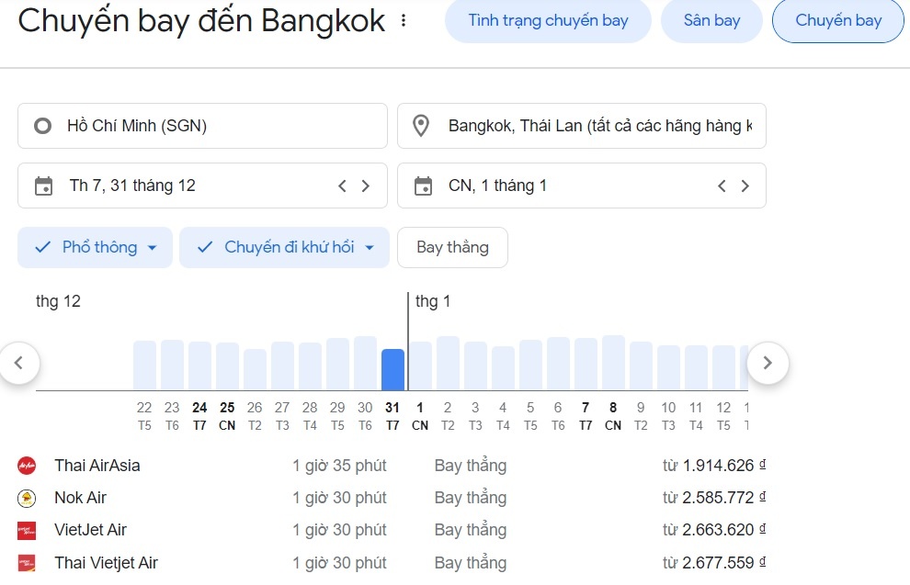
Task: Click the origin location circle icon
Action: click(x=42, y=125)
